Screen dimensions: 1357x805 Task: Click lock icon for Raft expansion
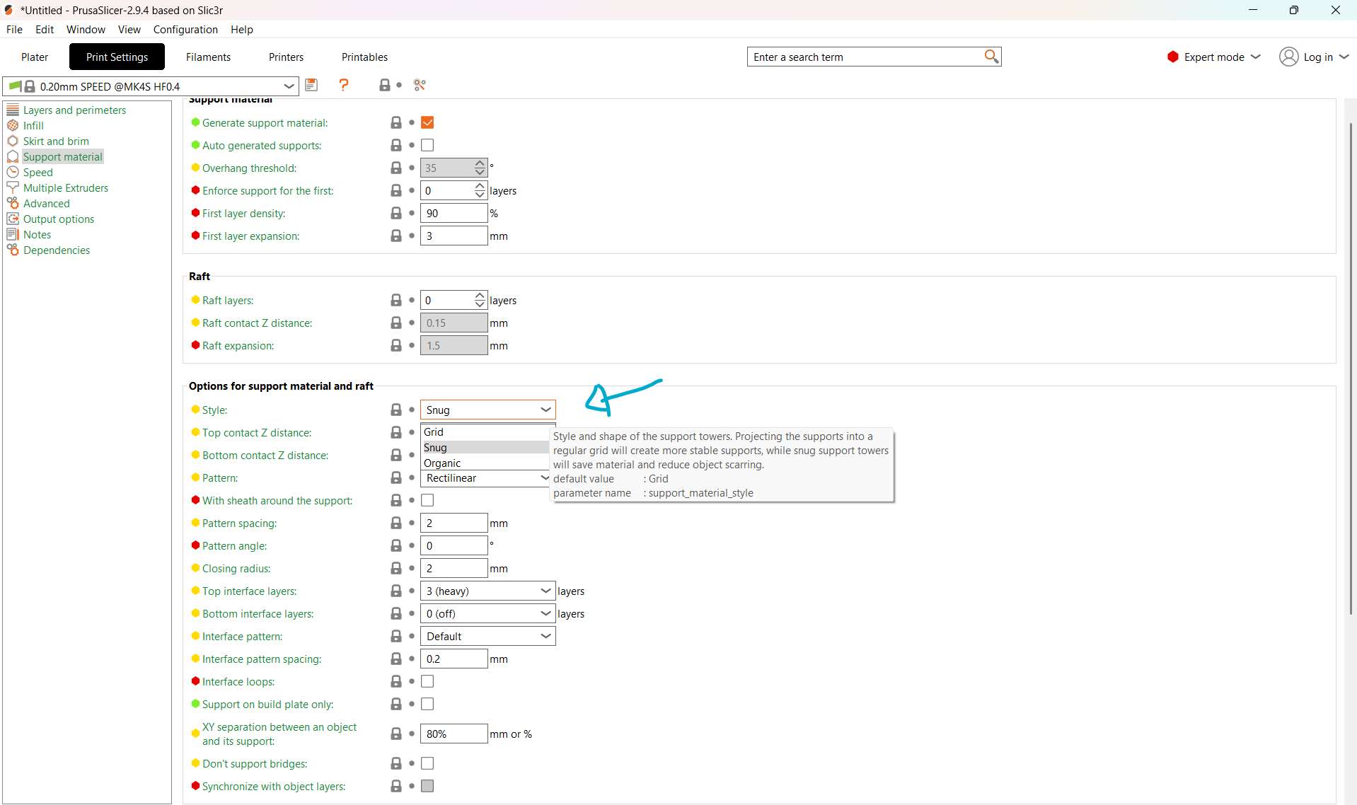(396, 345)
